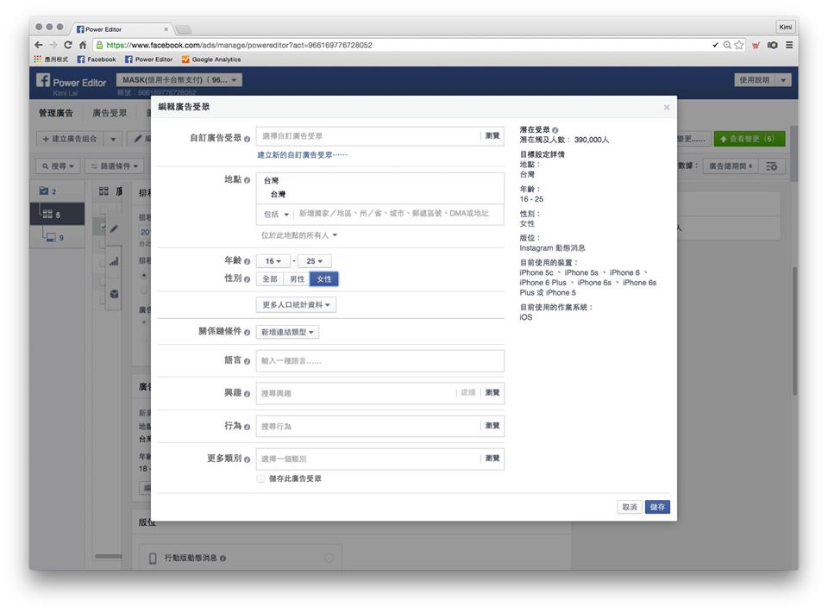
Task: Select the Power Editor browser tab
Action: click(x=121, y=29)
